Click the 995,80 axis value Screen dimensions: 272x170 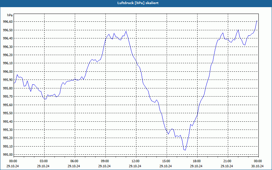(x=8, y=88)
